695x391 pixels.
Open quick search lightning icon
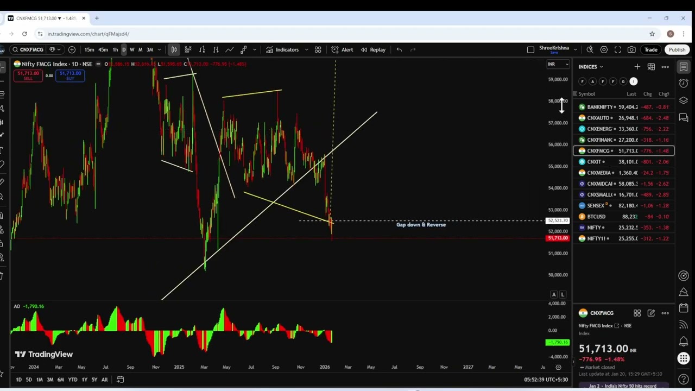590,49
